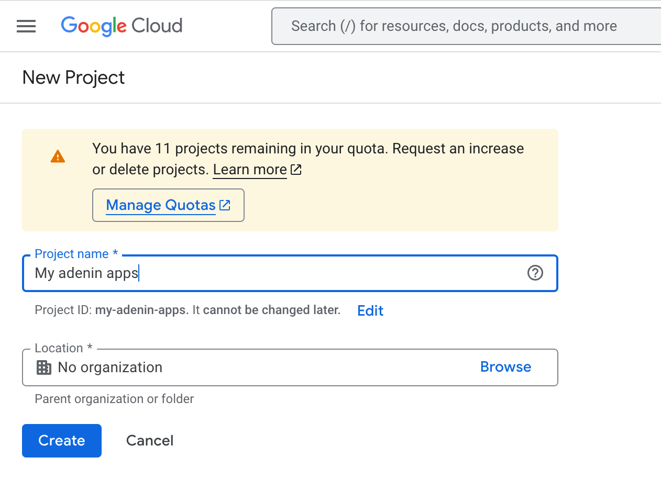Click the Google Cloud logo
The width and height of the screenshot is (661, 491).
coord(122,26)
